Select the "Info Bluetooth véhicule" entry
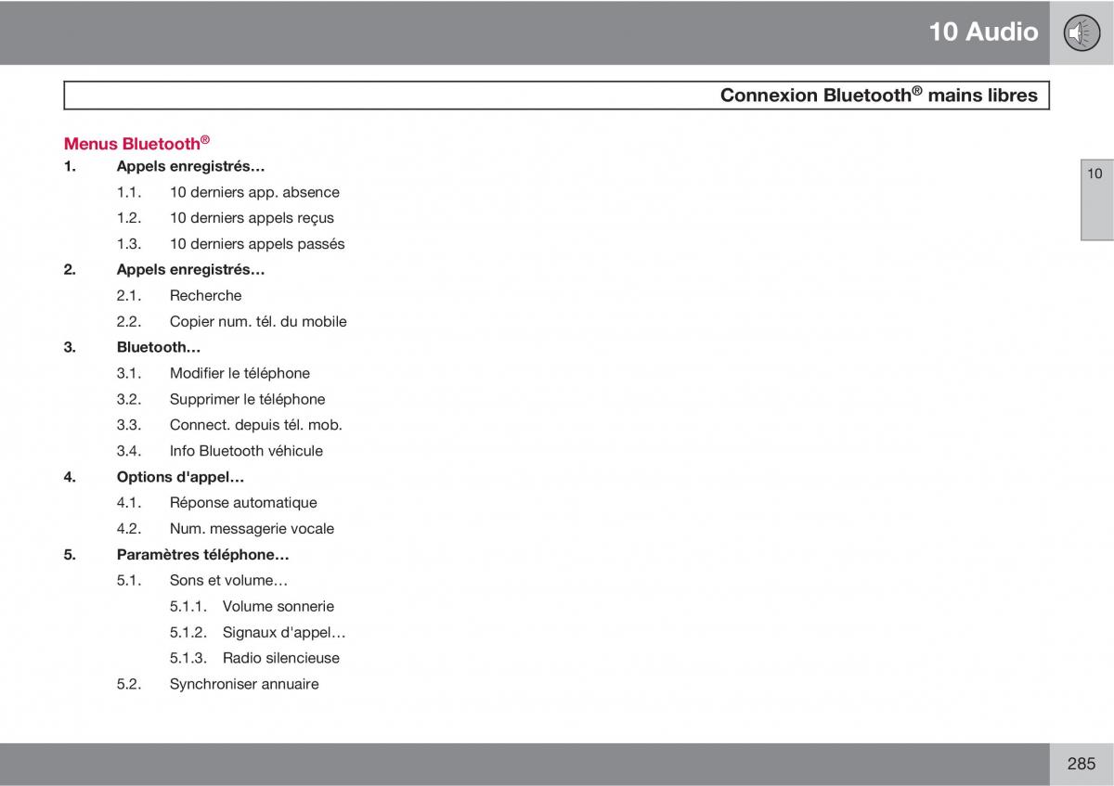Viewport: 1114px width, 786px height. tap(246, 451)
